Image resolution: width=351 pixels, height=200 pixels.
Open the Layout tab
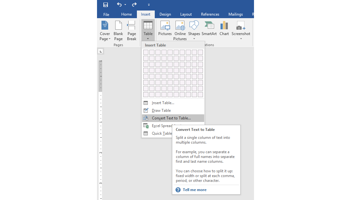(x=186, y=14)
